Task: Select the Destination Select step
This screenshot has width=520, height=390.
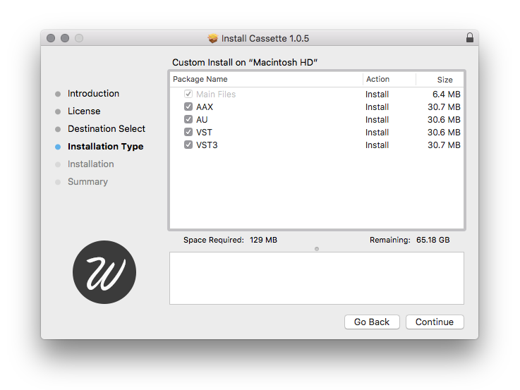Action: click(x=107, y=128)
